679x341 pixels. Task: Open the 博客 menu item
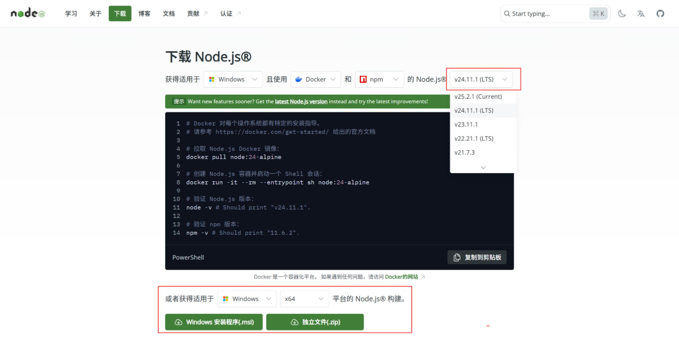(144, 14)
